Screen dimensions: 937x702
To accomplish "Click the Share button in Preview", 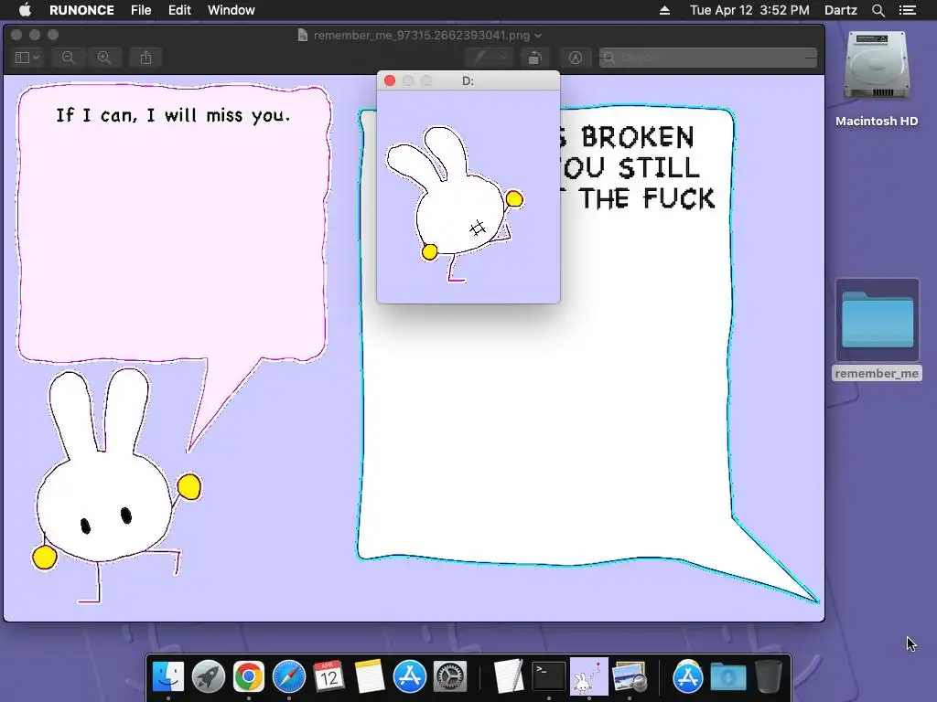I will pos(145,58).
